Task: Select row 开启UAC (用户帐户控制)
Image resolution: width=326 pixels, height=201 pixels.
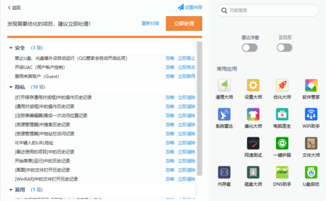Action: [102, 68]
